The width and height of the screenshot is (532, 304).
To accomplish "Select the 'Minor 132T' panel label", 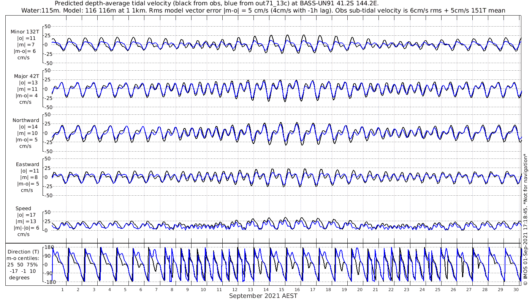I will pos(25,32).
